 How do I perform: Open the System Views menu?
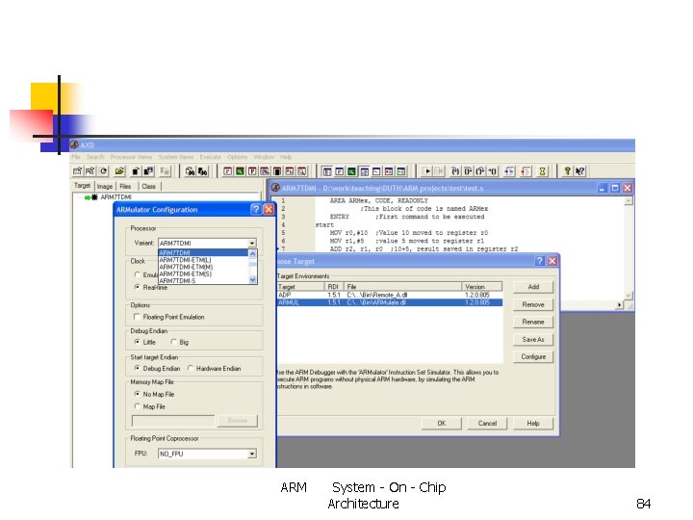point(176,157)
